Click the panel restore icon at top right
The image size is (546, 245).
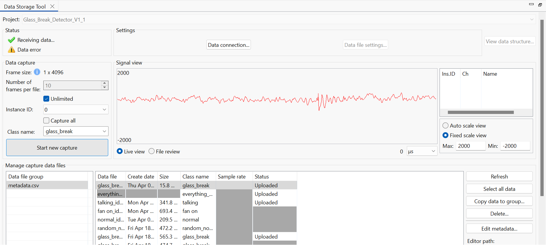coord(540,5)
